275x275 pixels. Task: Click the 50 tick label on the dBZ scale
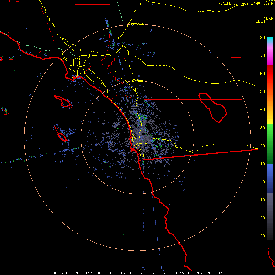262,92
